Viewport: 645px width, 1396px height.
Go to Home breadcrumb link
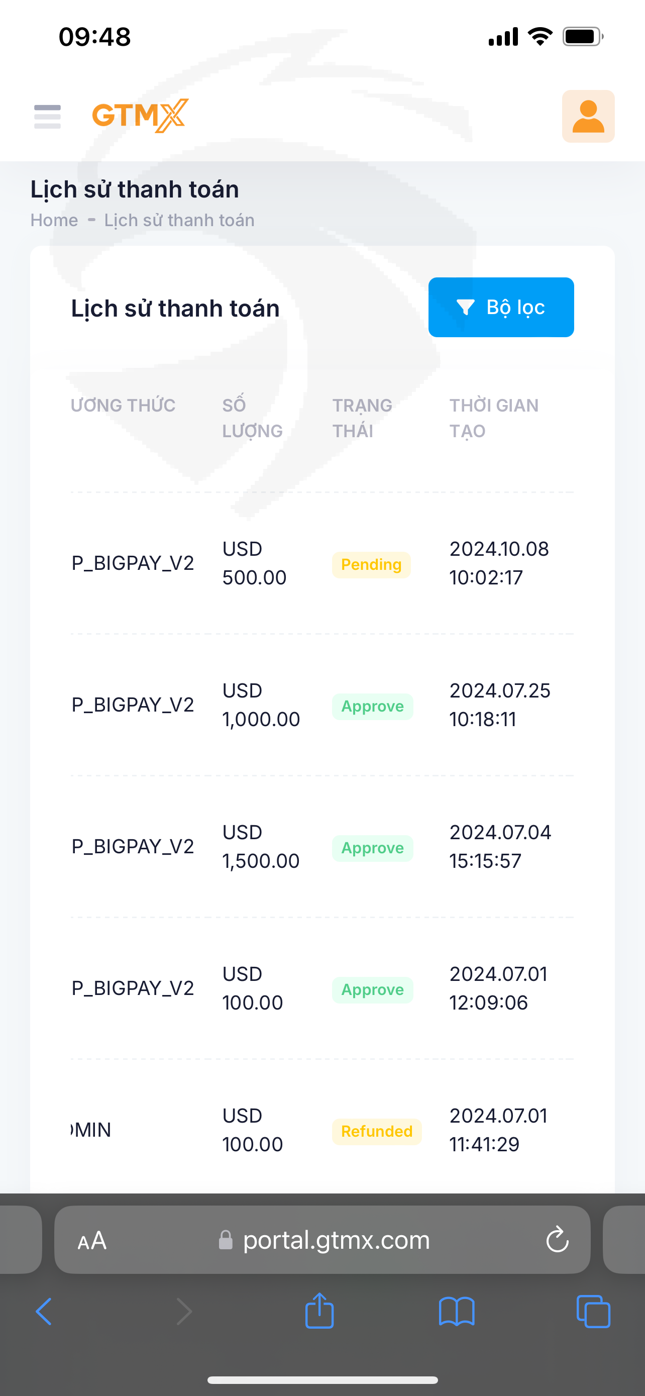(x=54, y=220)
